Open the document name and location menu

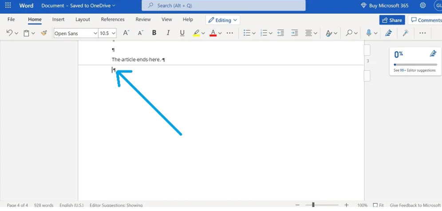pyautogui.click(x=79, y=5)
